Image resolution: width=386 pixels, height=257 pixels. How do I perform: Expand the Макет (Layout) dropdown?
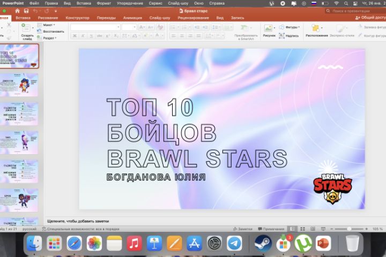(46, 25)
